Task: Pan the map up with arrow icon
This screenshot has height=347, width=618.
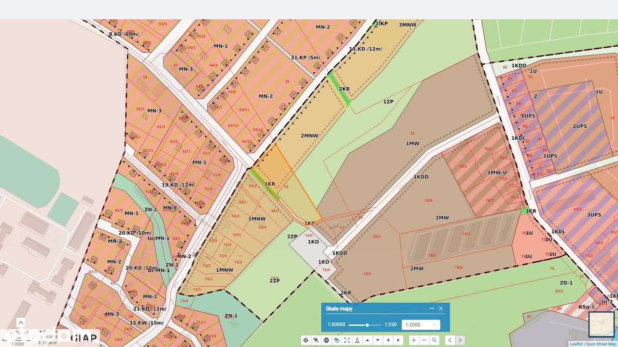Action: pos(367,340)
